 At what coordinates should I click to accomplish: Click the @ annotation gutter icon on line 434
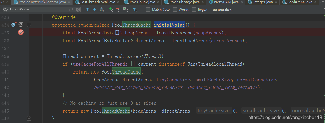coord(21,25)
